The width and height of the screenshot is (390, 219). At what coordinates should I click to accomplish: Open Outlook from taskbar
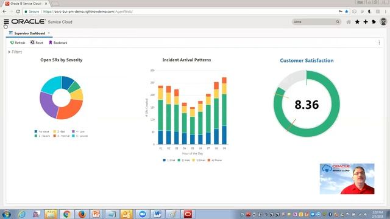[126, 214]
